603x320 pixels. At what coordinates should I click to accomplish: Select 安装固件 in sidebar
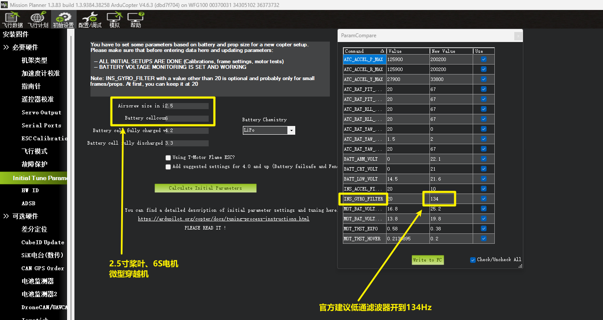[x=16, y=34]
